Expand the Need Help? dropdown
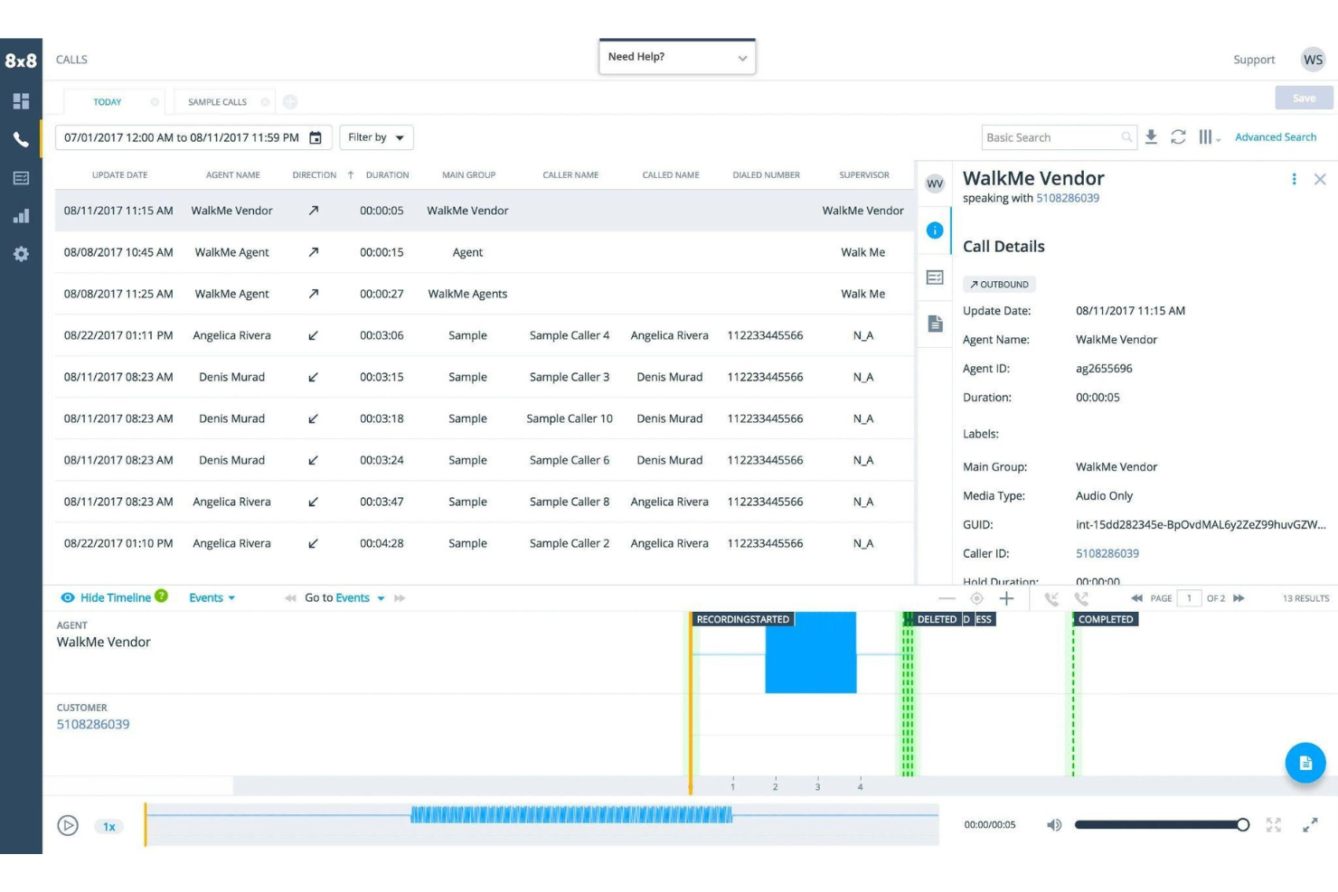The width and height of the screenshot is (1338, 892). (x=677, y=57)
